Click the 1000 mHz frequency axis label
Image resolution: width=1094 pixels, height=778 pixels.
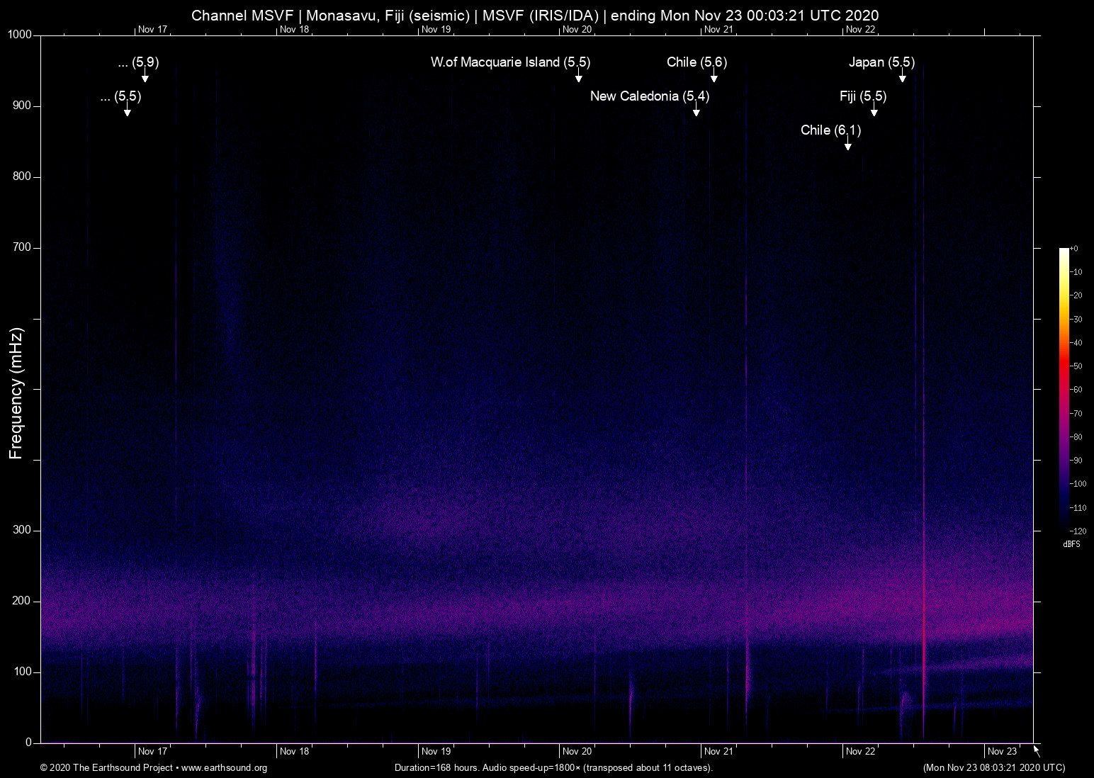[19, 35]
